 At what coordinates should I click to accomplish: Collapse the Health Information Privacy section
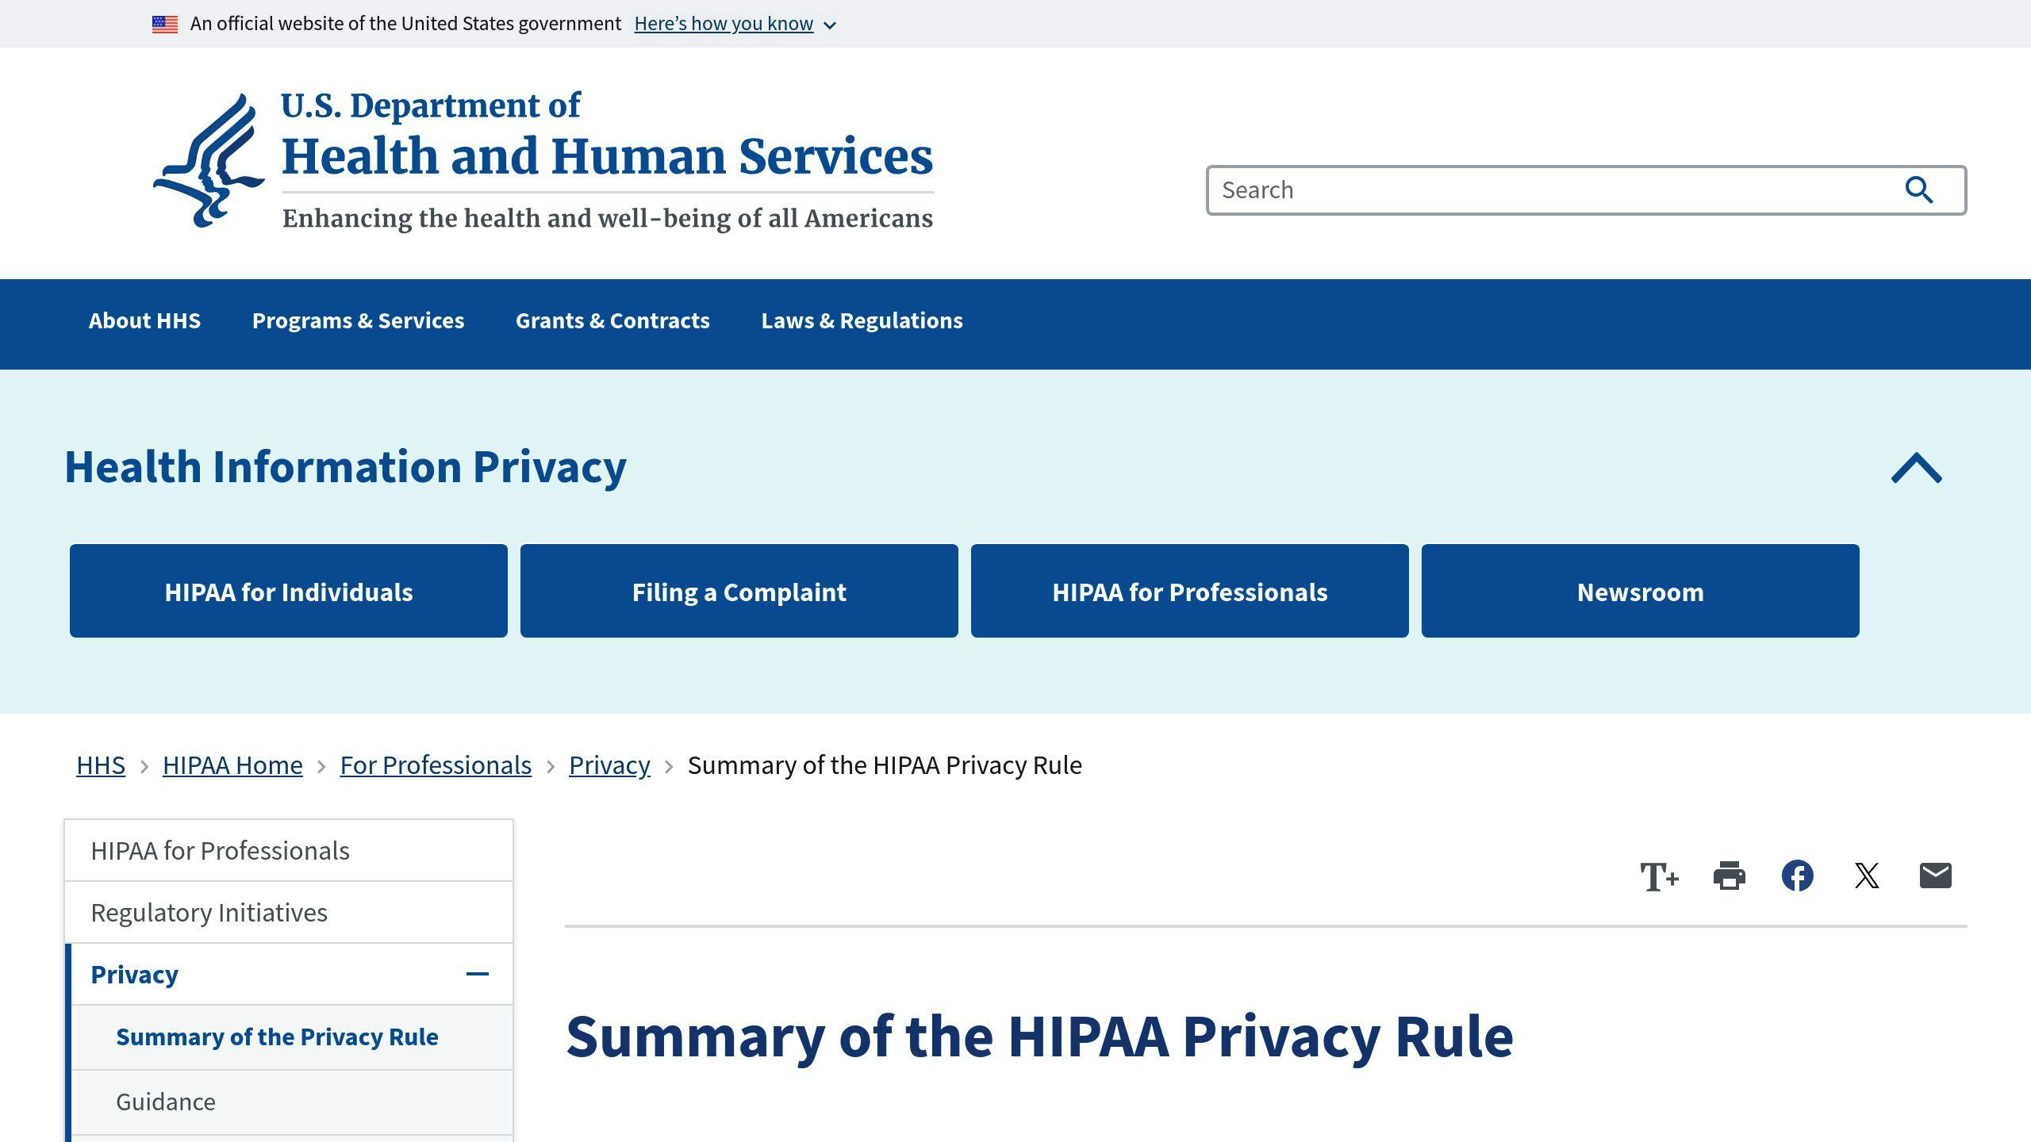(1917, 468)
